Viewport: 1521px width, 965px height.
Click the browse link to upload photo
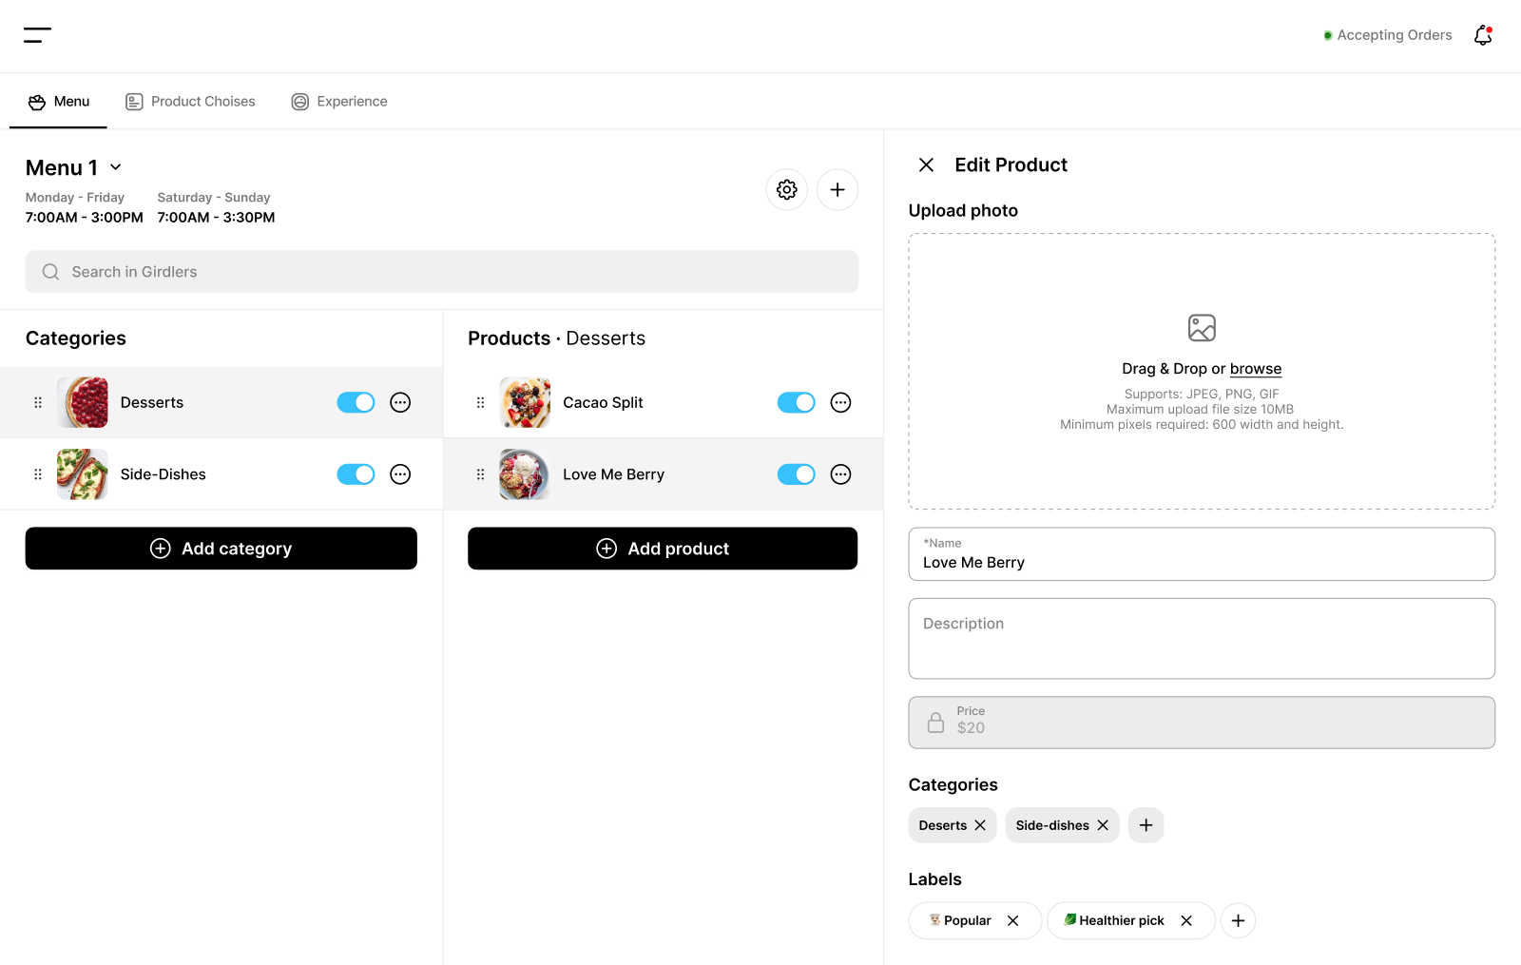point(1255,369)
